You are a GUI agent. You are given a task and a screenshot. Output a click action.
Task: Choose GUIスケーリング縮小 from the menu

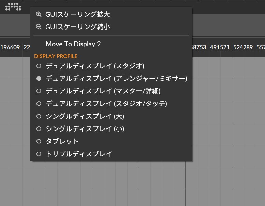(77, 27)
